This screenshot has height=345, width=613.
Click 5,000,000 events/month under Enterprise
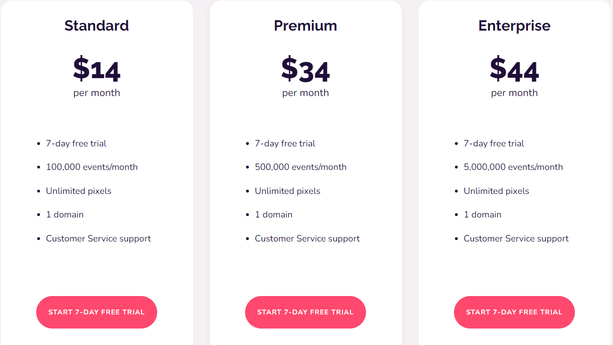pyautogui.click(x=513, y=167)
